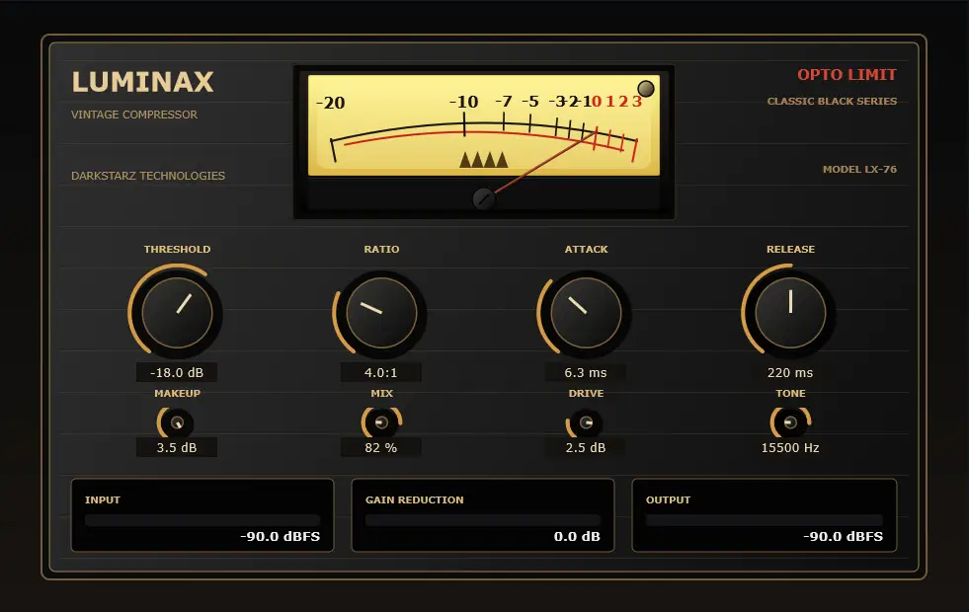Adjust the Ratio knob
Screen dimensions: 969x612
[381, 313]
